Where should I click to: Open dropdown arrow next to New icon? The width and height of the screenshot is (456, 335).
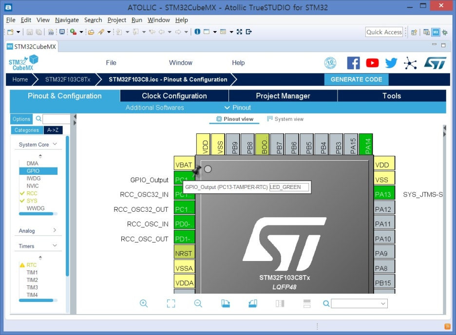pyautogui.click(x=18, y=32)
